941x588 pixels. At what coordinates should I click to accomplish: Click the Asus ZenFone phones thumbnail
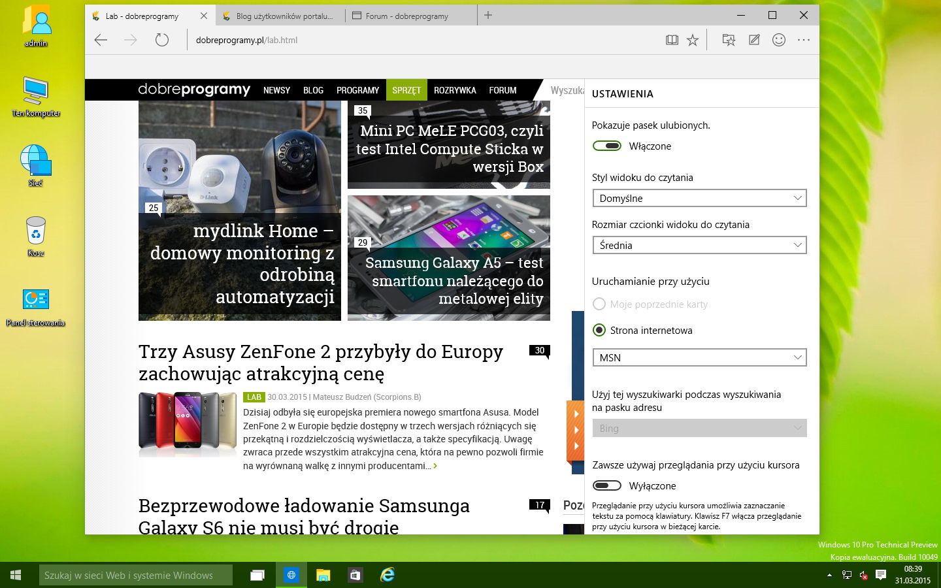188,424
